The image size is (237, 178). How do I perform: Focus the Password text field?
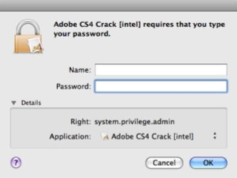point(161,86)
